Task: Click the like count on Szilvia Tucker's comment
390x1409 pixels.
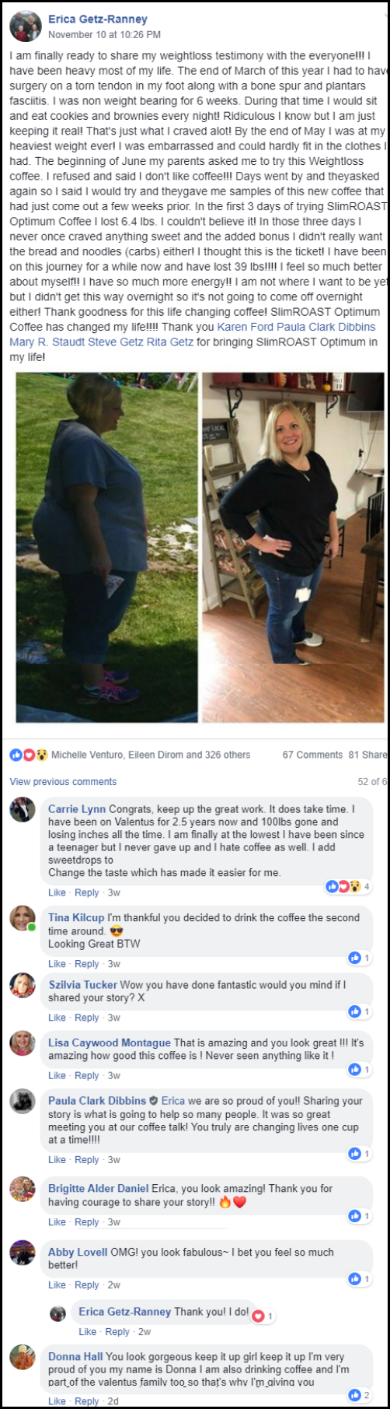Action: 359,1011
